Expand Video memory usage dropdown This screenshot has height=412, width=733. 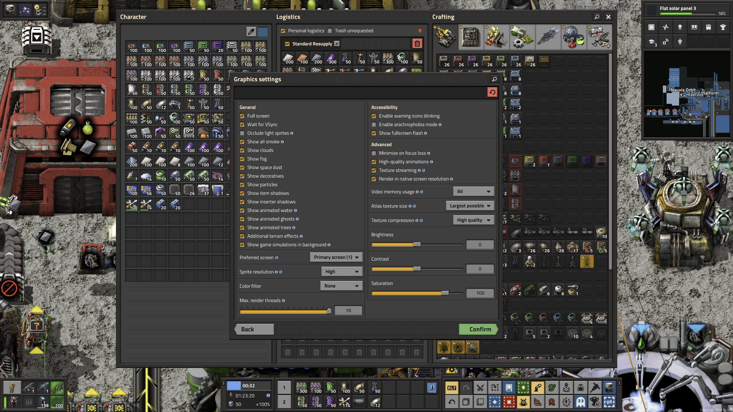(474, 191)
